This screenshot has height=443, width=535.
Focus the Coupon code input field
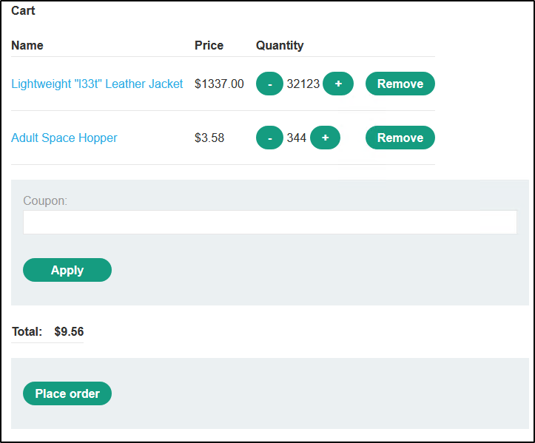[x=269, y=222]
